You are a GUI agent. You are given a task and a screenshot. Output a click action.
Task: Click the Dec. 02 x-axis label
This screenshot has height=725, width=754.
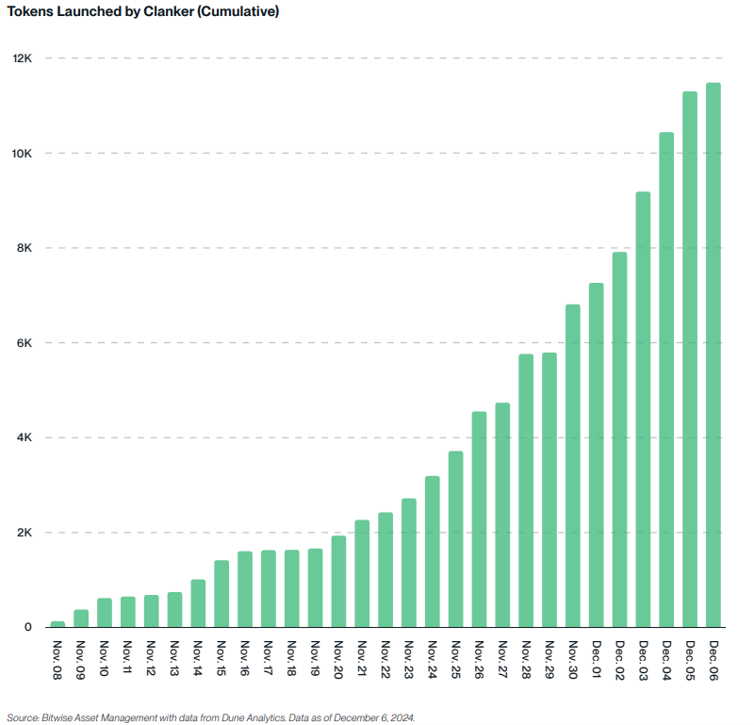pyautogui.click(x=620, y=660)
